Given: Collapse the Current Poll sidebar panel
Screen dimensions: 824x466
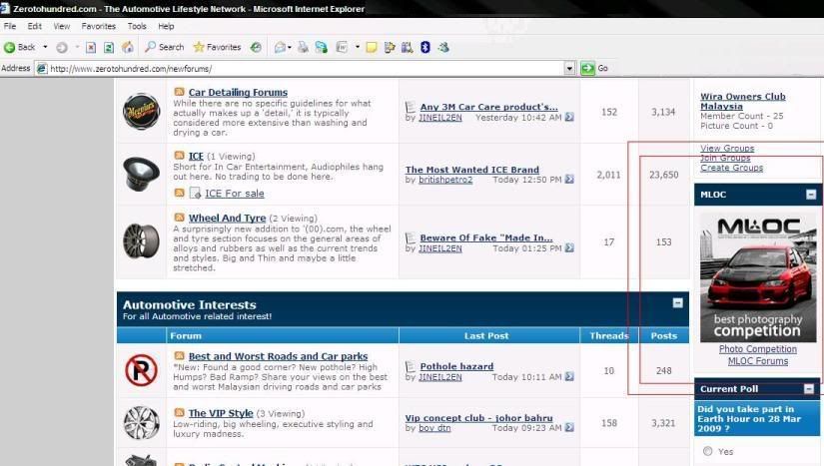Looking at the screenshot, I should coord(809,389).
